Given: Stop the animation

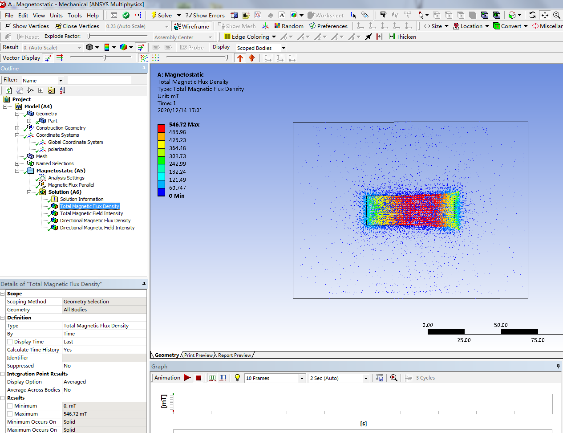Looking at the screenshot, I should pyautogui.click(x=198, y=378).
